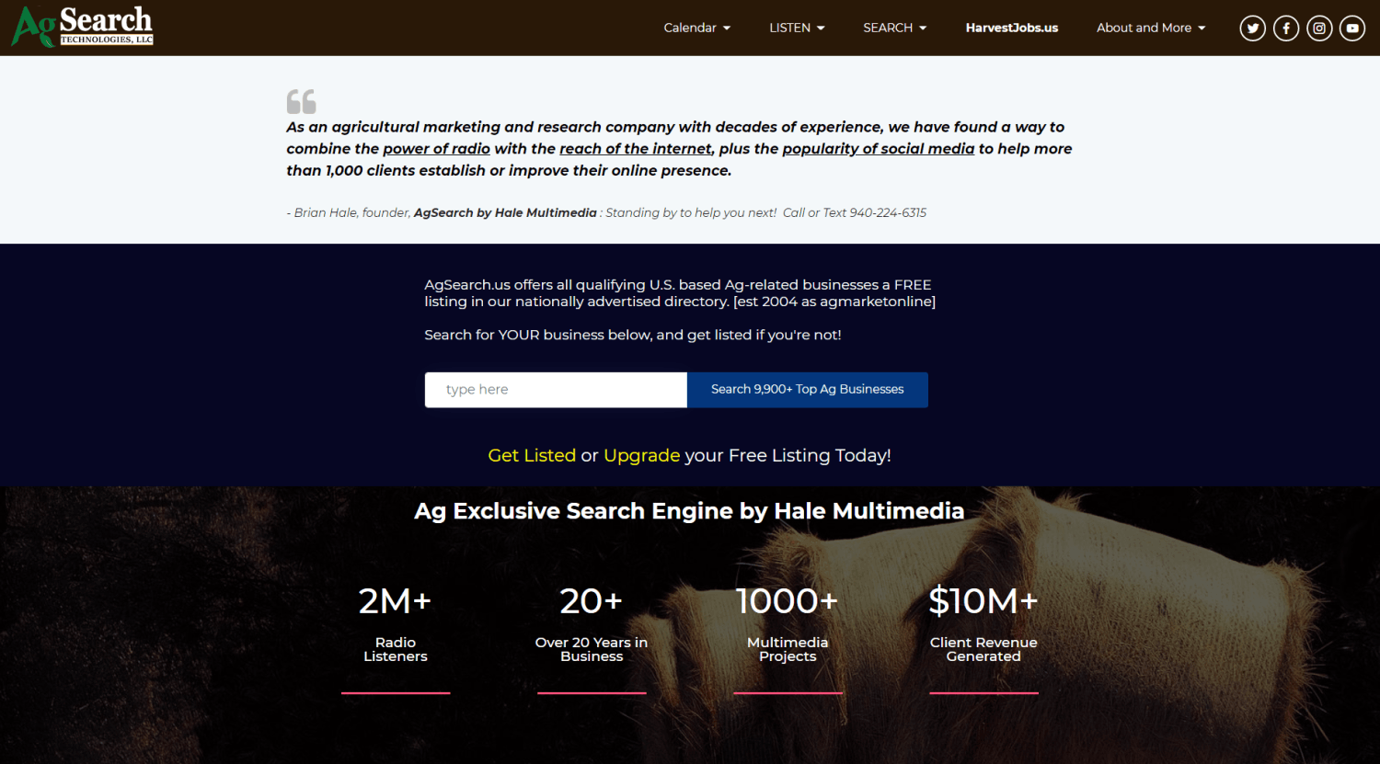This screenshot has width=1380, height=764.
Task: Click the 1000+ Multimedia Projects stat
Action: 788,624
